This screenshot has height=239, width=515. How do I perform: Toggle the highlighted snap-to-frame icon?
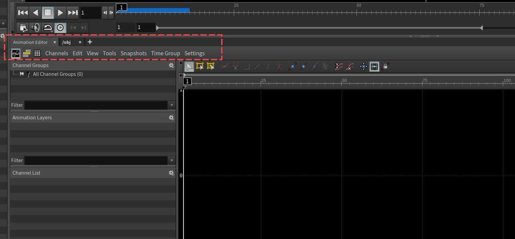pos(374,67)
